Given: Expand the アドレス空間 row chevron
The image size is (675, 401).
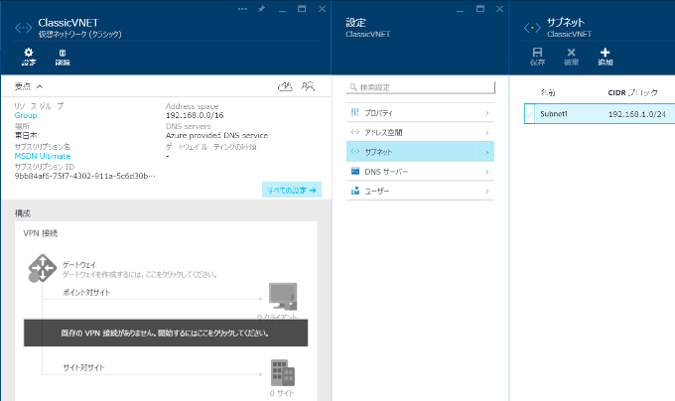Looking at the screenshot, I should 486,133.
